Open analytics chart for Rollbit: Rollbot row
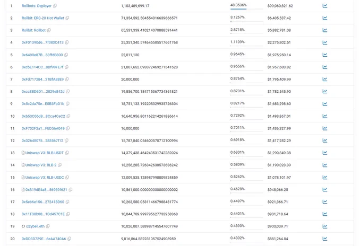The width and height of the screenshot is (361, 246). pyautogui.click(x=324, y=30)
